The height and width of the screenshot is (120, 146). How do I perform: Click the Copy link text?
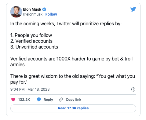pyautogui.click(x=74, y=100)
